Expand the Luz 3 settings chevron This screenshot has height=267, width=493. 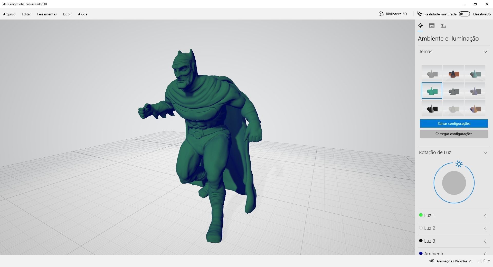[x=485, y=241]
